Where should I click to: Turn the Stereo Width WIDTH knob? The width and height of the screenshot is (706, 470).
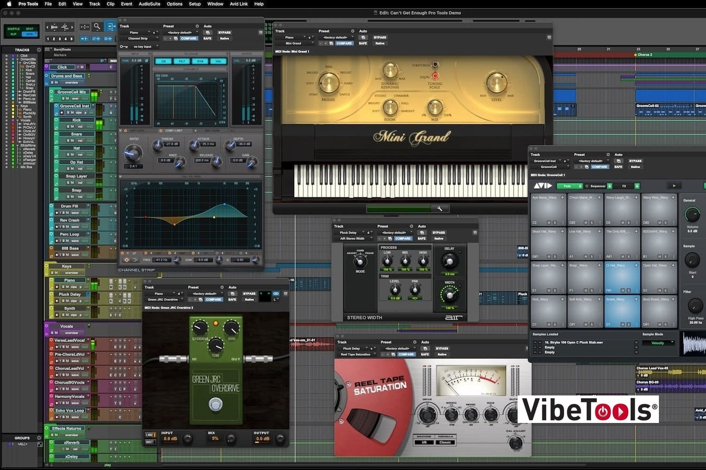449,294
